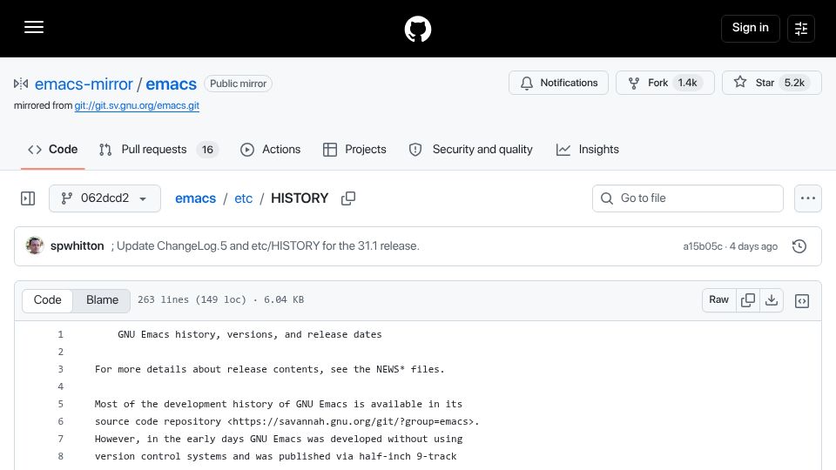The image size is (836, 470).
Task: Navigate to the etc folder breadcrumb
Action: coord(243,198)
